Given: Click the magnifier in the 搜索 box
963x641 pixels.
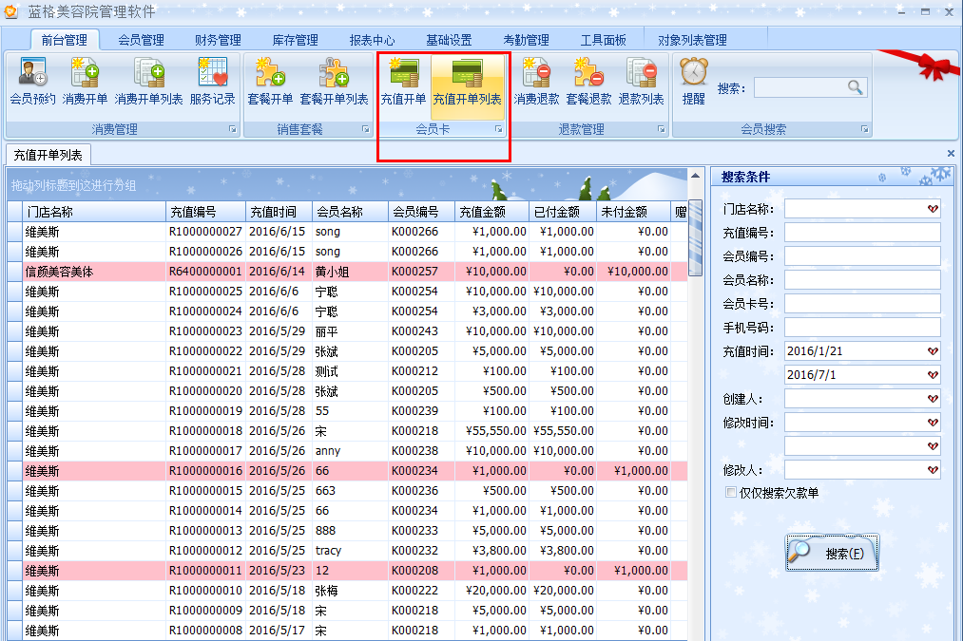Looking at the screenshot, I should pyautogui.click(x=855, y=85).
